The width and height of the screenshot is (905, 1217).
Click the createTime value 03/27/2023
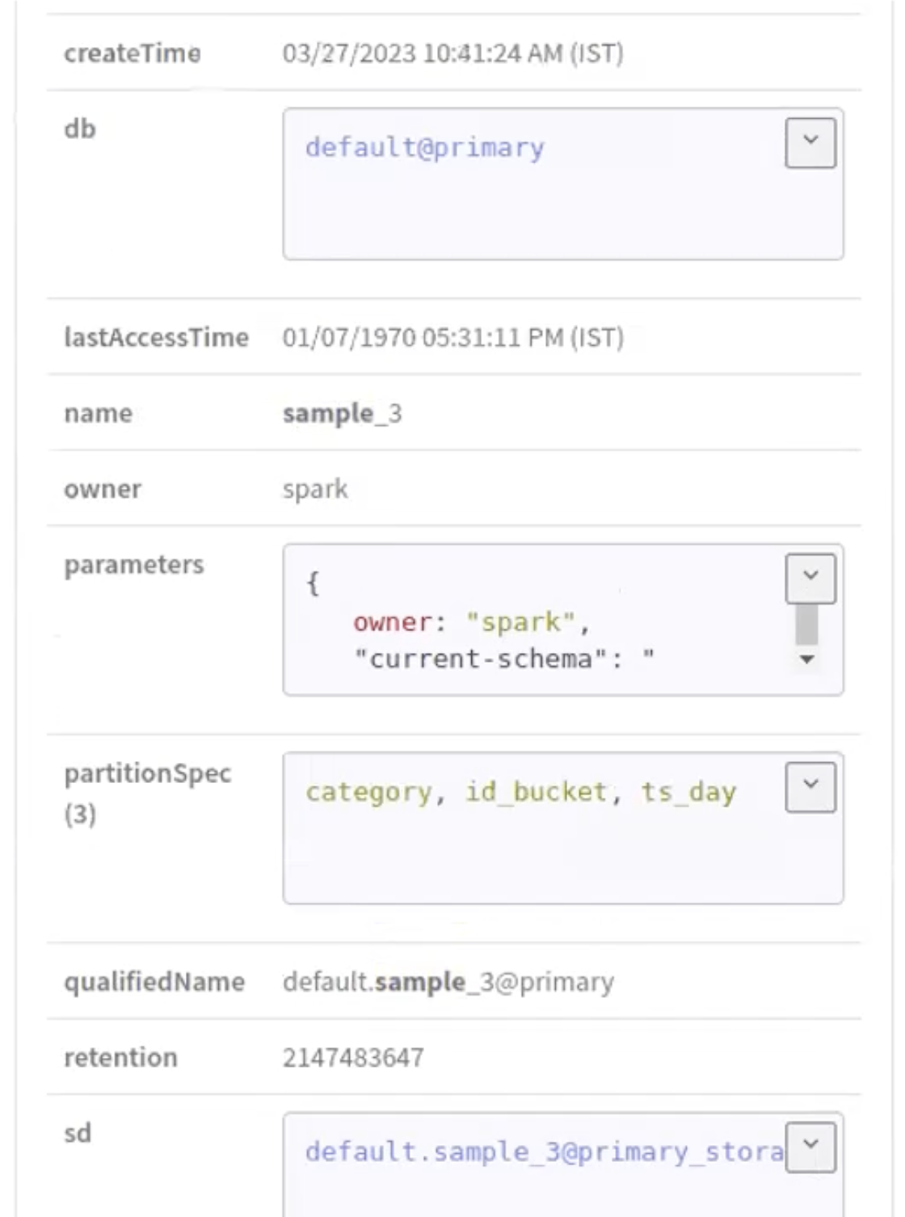[x=452, y=53]
